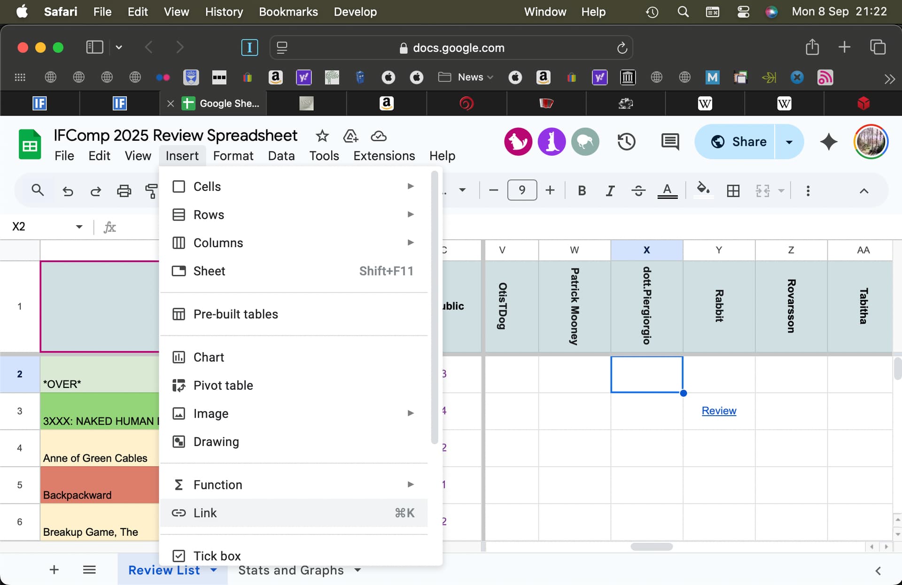Expand the Review List sheet tab menu
Viewport: 902px width, 585px height.
(214, 570)
